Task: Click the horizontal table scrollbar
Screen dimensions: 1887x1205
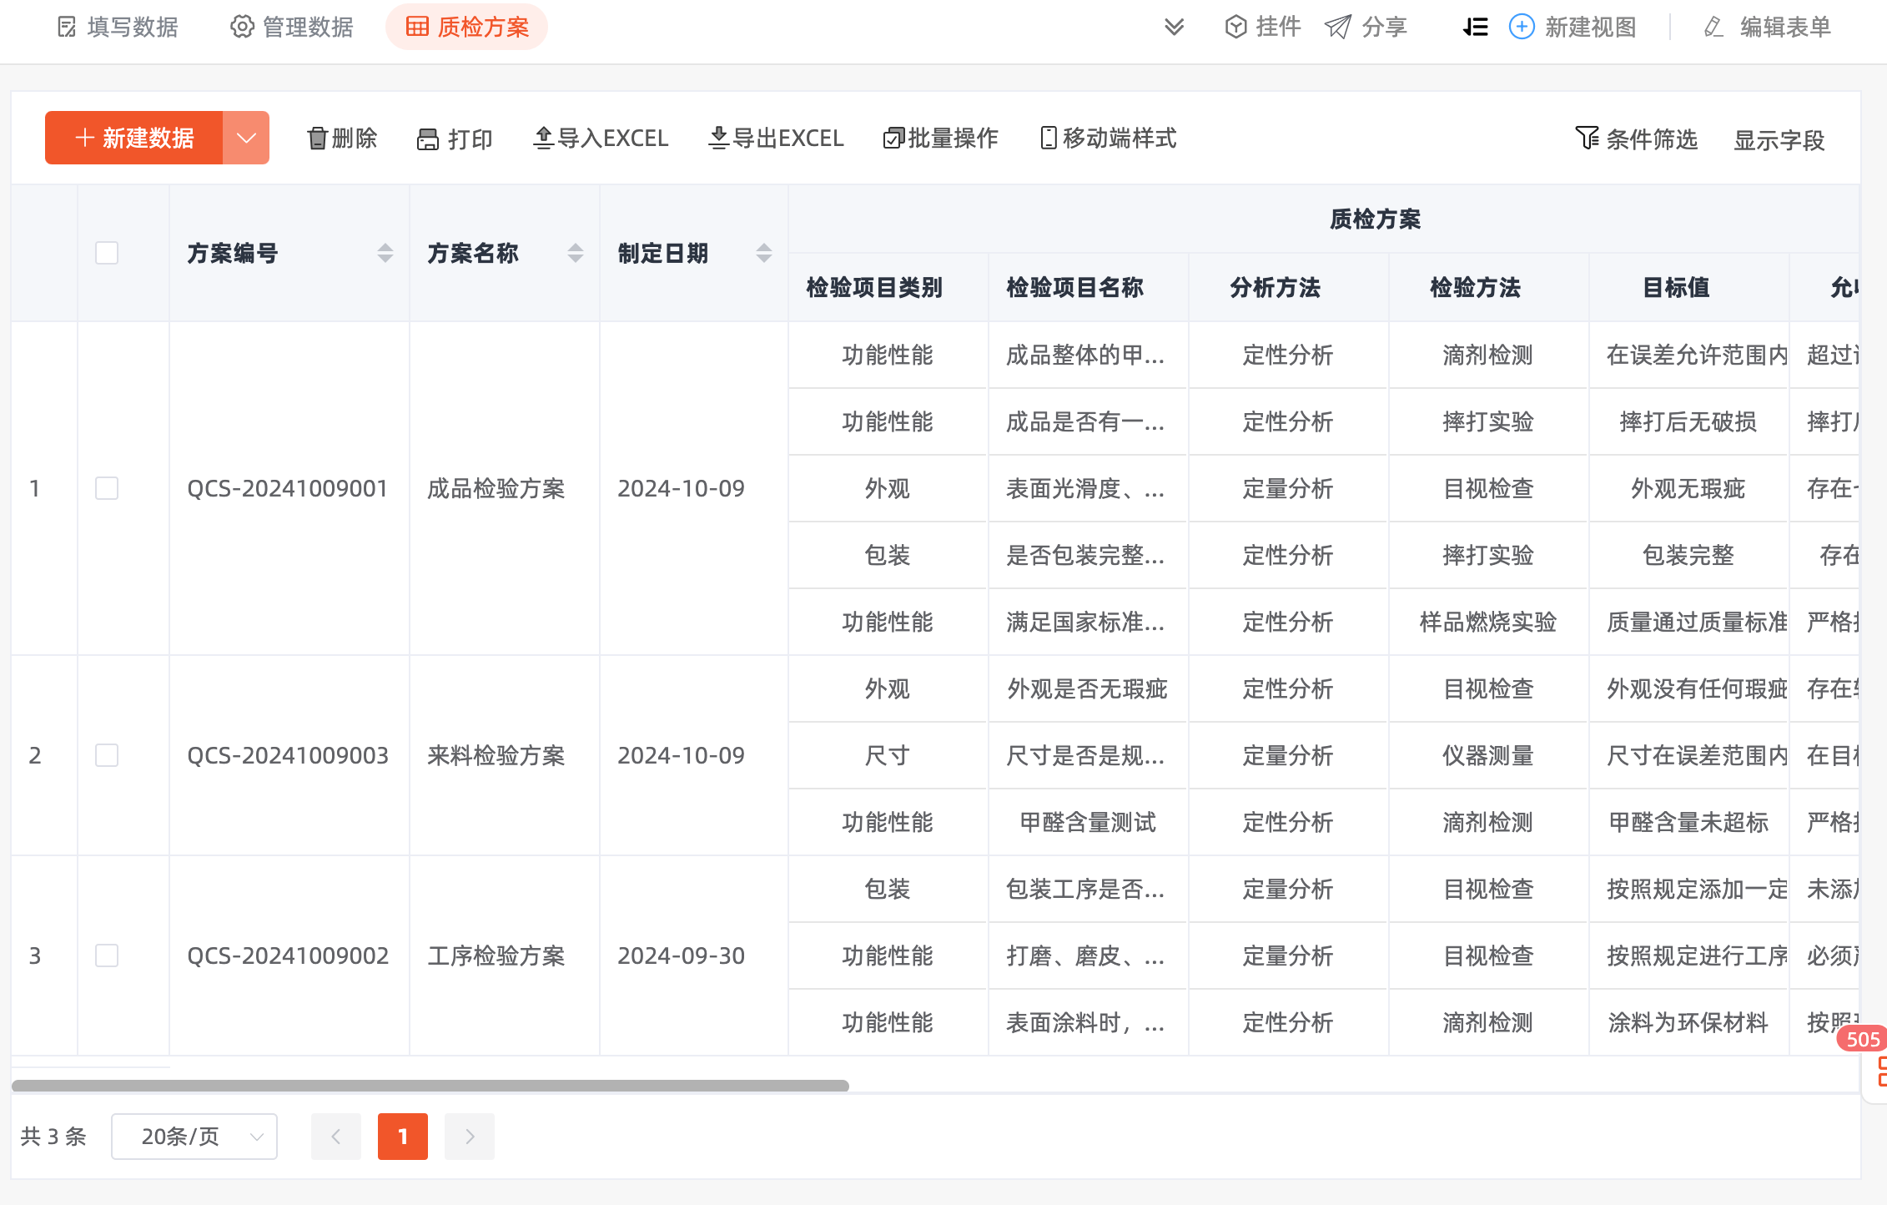Action: pos(430,1086)
